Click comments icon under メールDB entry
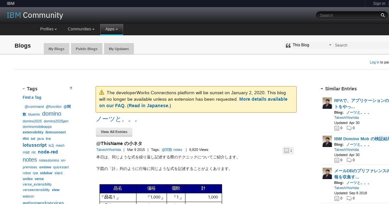The width and height of the screenshot is (389, 204). click(x=349, y=198)
